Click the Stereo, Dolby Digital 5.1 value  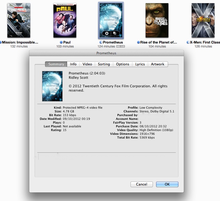157,111
